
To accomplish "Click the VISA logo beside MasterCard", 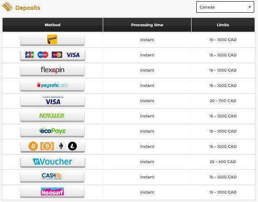I will tap(73, 55).
